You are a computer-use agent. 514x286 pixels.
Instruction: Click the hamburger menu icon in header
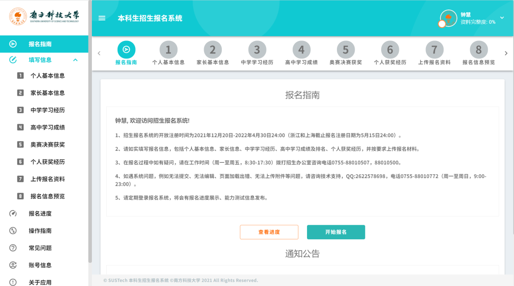pos(101,19)
